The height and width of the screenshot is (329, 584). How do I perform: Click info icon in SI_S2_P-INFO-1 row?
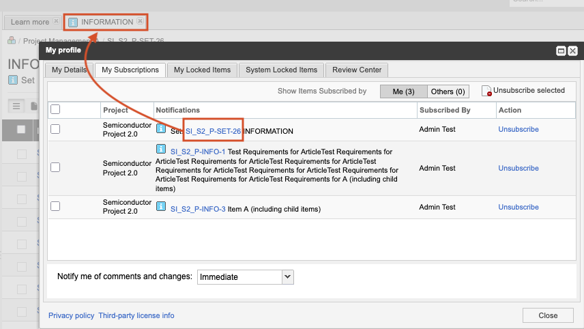click(160, 149)
